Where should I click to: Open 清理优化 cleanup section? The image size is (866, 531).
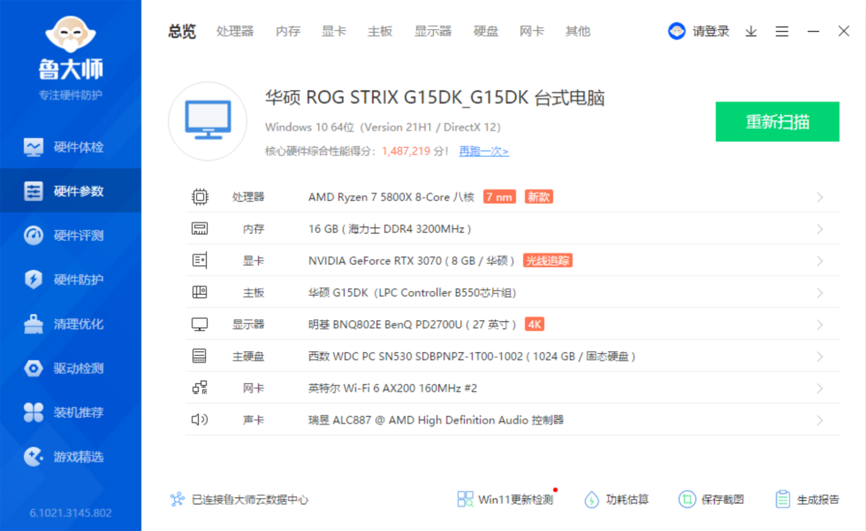click(71, 324)
